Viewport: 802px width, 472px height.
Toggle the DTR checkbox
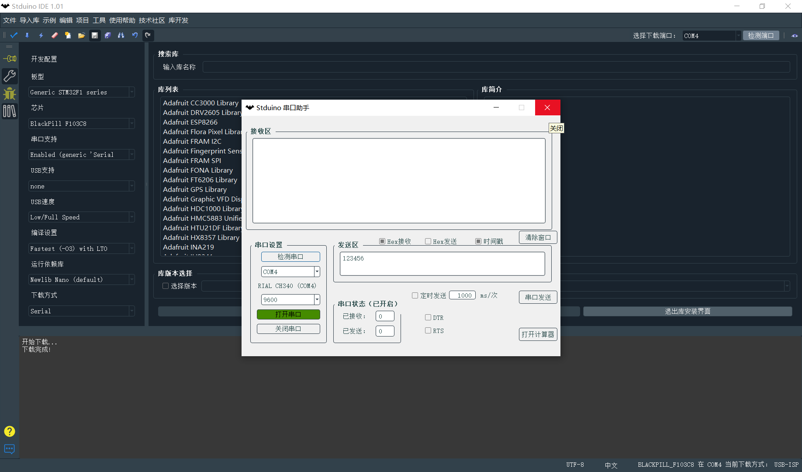(x=428, y=317)
